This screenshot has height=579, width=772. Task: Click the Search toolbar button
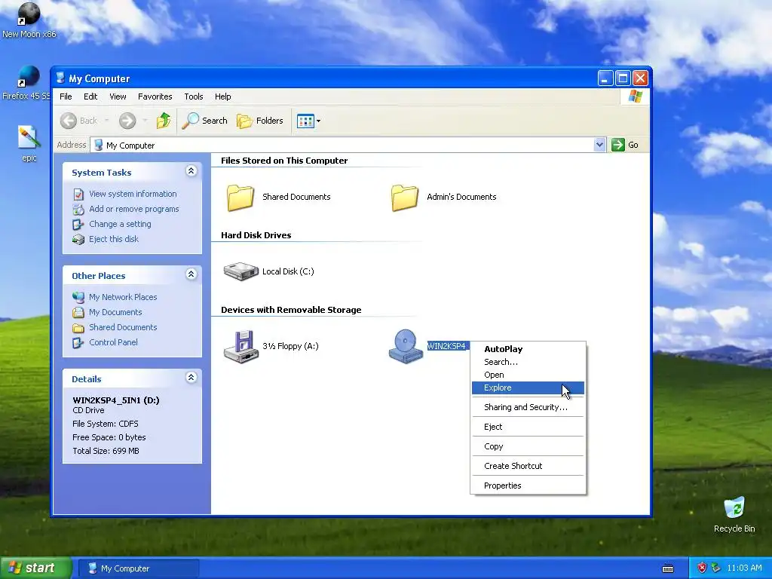pos(205,121)
